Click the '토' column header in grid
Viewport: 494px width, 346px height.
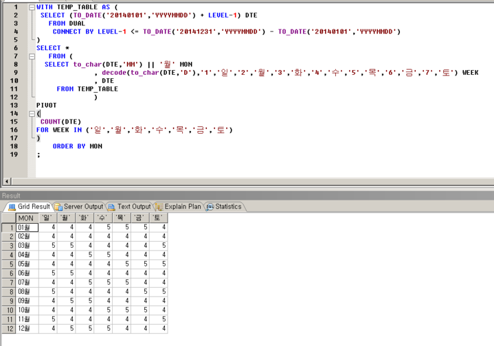pyautogui.click(x=158, y=218)
